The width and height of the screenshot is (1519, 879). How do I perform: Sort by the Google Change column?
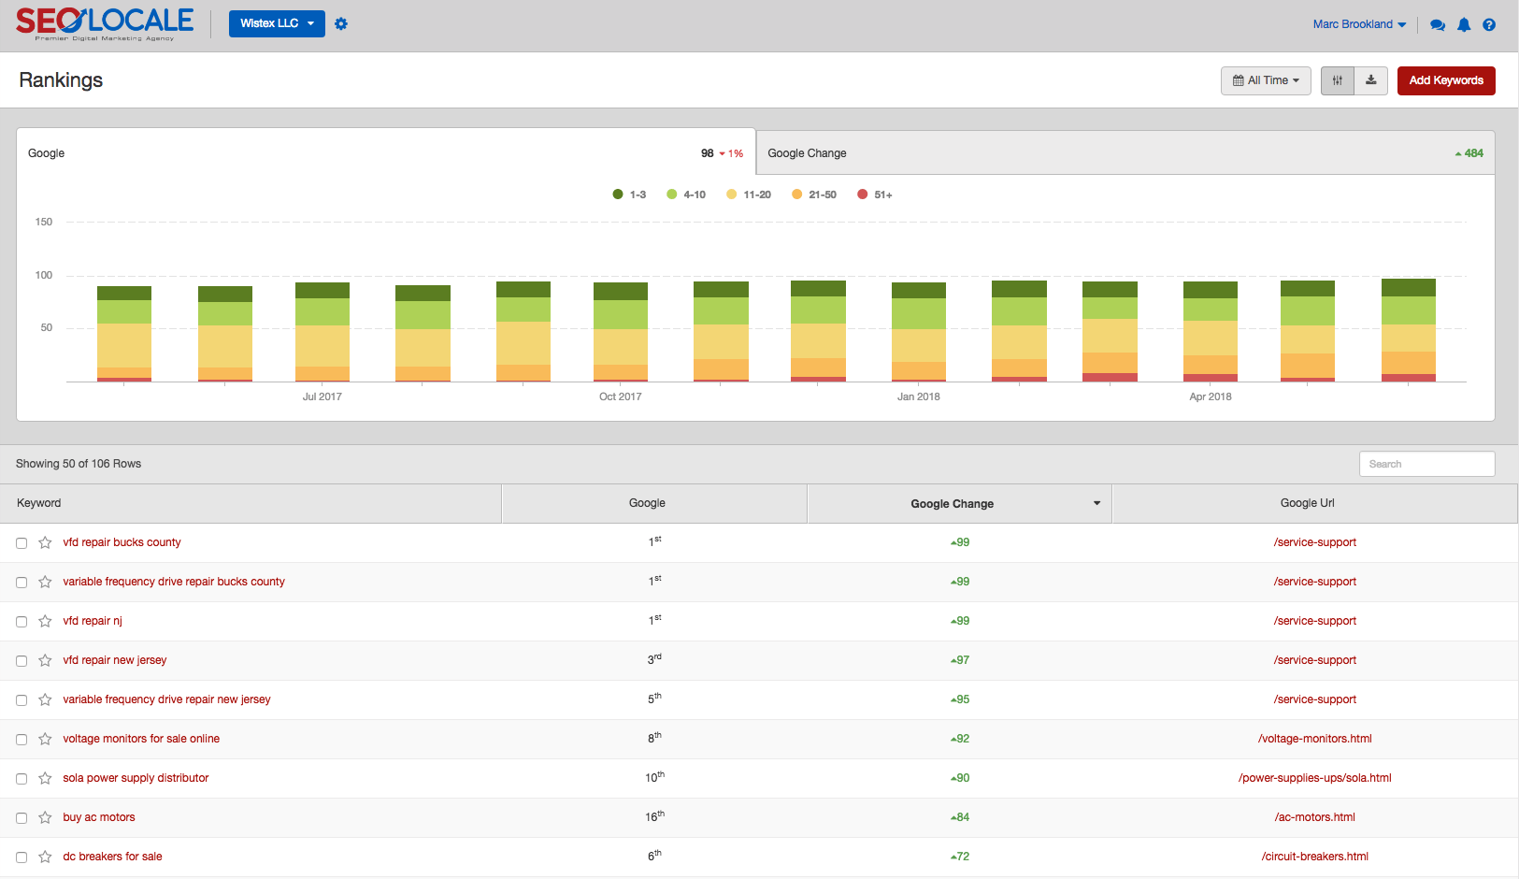click(959, 503)
